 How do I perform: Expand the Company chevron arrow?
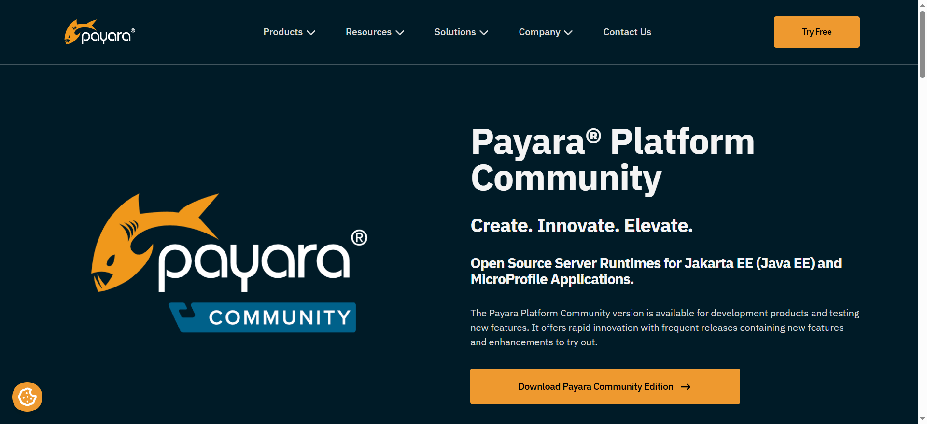click(x=568, y=33)
